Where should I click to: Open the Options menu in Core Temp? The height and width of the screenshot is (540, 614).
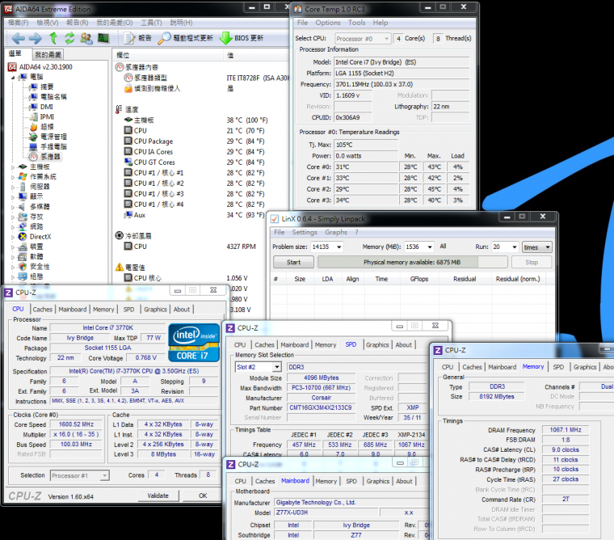click(328, 23)
